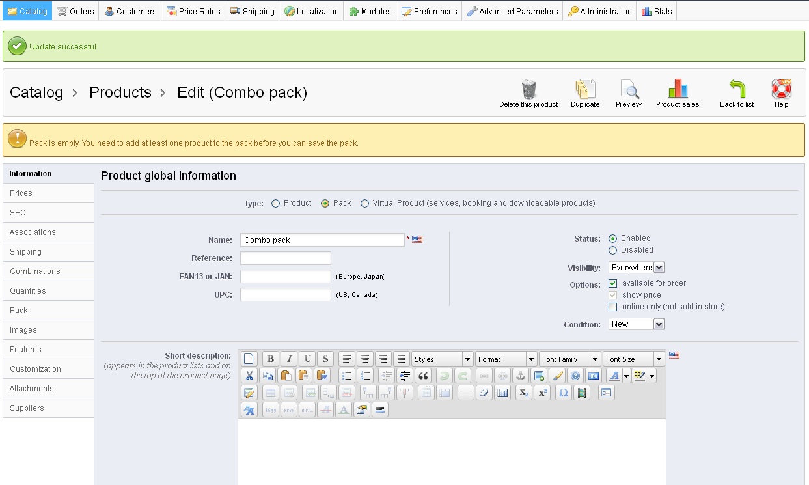Click the increase indent icon
This screenshot has width=809, height=485.
click(405, 376)
